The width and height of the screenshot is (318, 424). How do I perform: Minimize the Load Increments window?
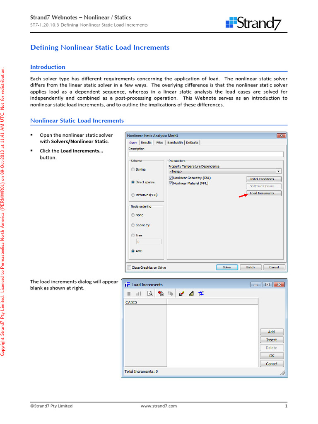pos(255,284)
